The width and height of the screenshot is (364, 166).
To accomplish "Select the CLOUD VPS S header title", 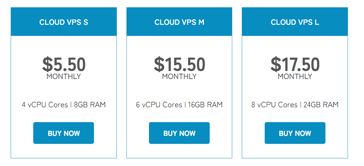I will (63, 22).
